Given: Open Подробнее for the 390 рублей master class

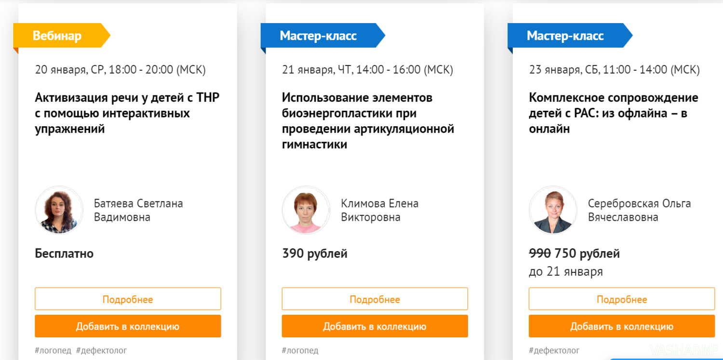Looking at the screenshot, I should 375,299.
